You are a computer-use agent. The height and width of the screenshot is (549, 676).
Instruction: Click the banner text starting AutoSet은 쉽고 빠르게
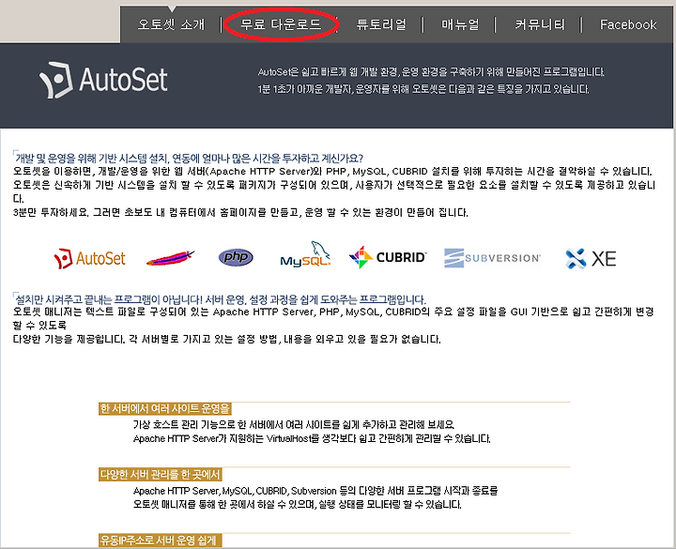(x=431, y=71)
